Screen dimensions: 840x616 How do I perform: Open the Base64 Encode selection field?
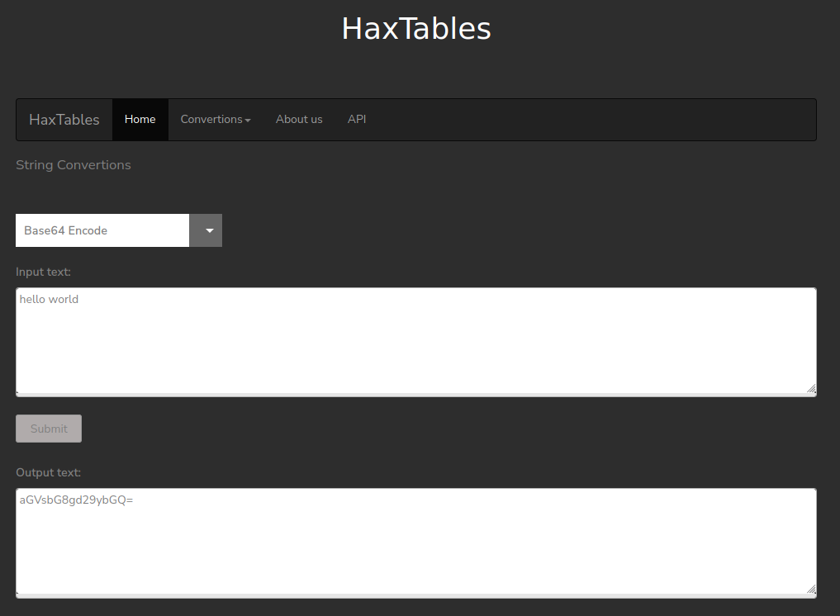102,230
